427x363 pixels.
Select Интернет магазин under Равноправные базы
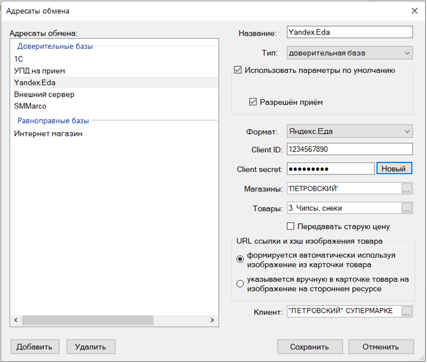48,133
